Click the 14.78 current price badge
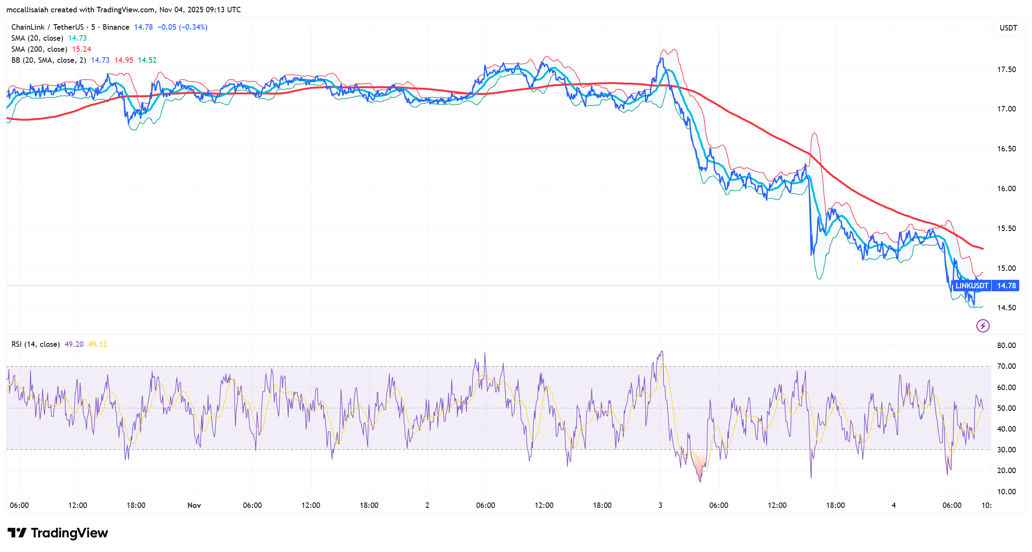Screen dimensions: 1032x552 (x=1006, y=286)
